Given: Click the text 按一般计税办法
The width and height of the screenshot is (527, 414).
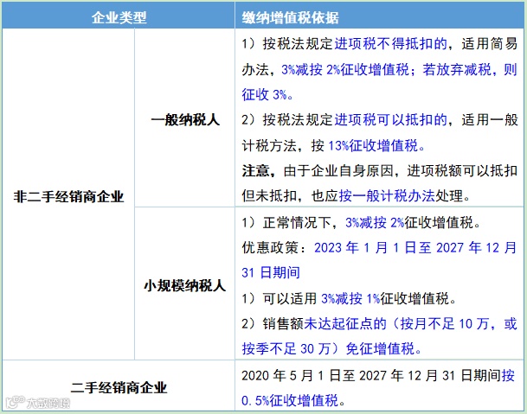Looking at the screenshot, I should (387, 195).
